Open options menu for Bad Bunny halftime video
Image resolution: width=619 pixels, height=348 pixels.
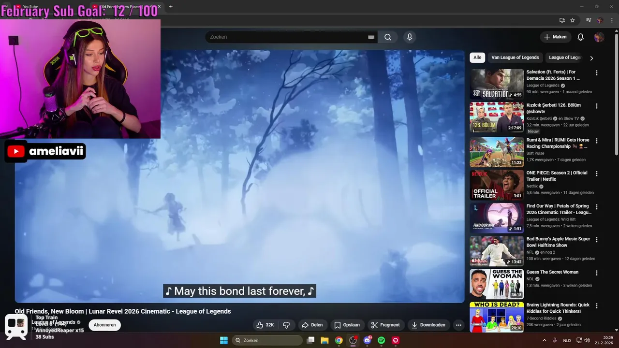[596, 240]
